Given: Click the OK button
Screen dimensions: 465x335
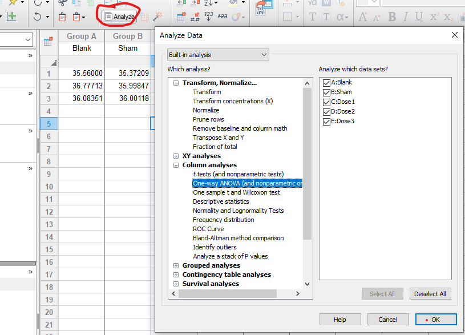Looking at the screenshot, I should [x=436, y=319].
